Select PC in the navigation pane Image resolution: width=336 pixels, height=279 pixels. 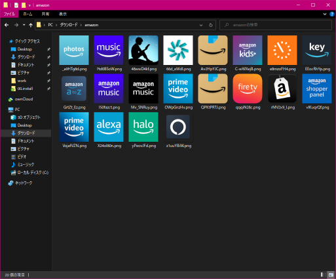pyautogui.click(x=17, y=110)
